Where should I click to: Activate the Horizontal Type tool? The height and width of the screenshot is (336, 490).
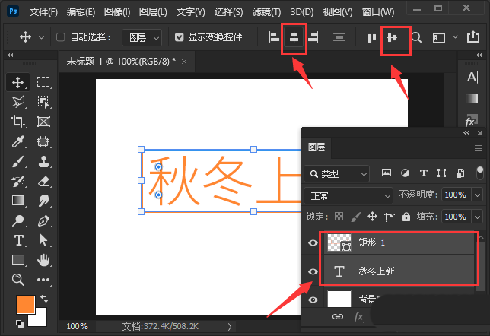point(18,241)
